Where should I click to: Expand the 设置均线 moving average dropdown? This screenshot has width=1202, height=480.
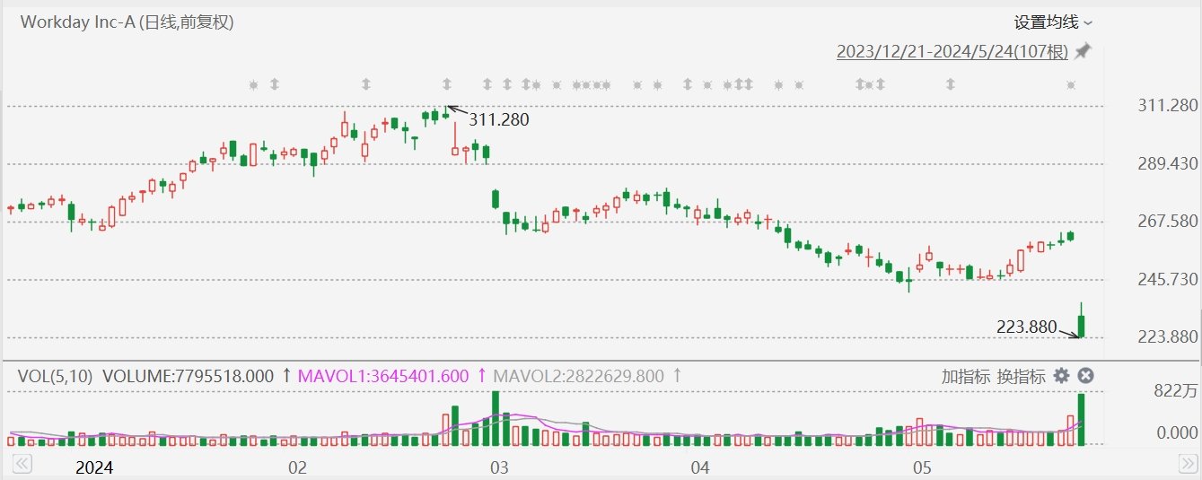[1052, 22]
